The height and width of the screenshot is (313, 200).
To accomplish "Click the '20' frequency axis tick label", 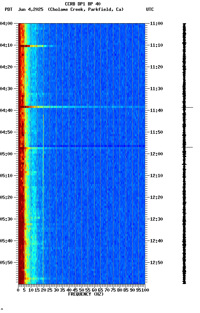I will (x=43, y=290).
